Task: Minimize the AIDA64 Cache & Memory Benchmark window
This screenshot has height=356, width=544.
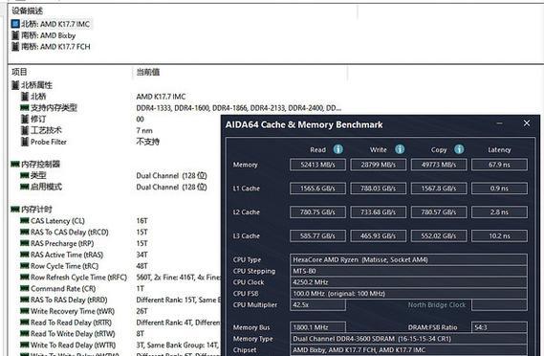Action: 500,122
